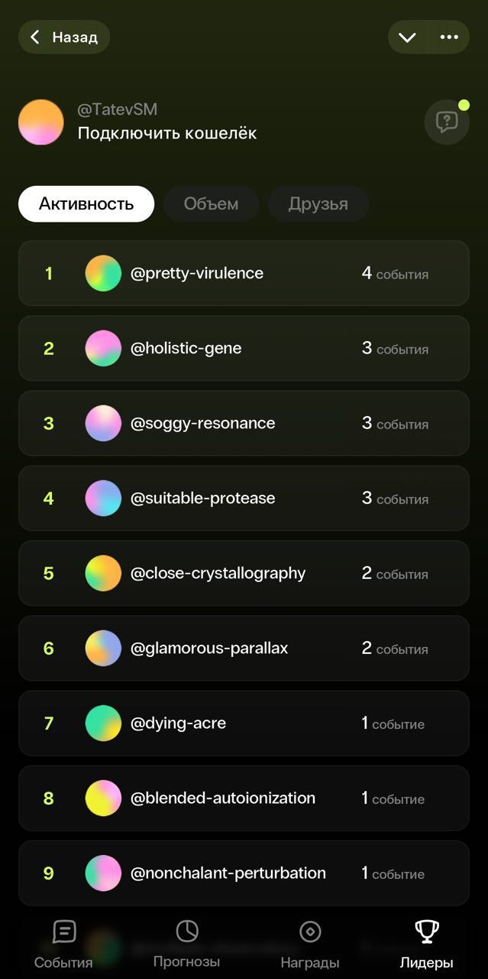Open the События chat icon in bottom navigation
The height and width of the screenshot is (979, 488).
click(x=63, y=932)
